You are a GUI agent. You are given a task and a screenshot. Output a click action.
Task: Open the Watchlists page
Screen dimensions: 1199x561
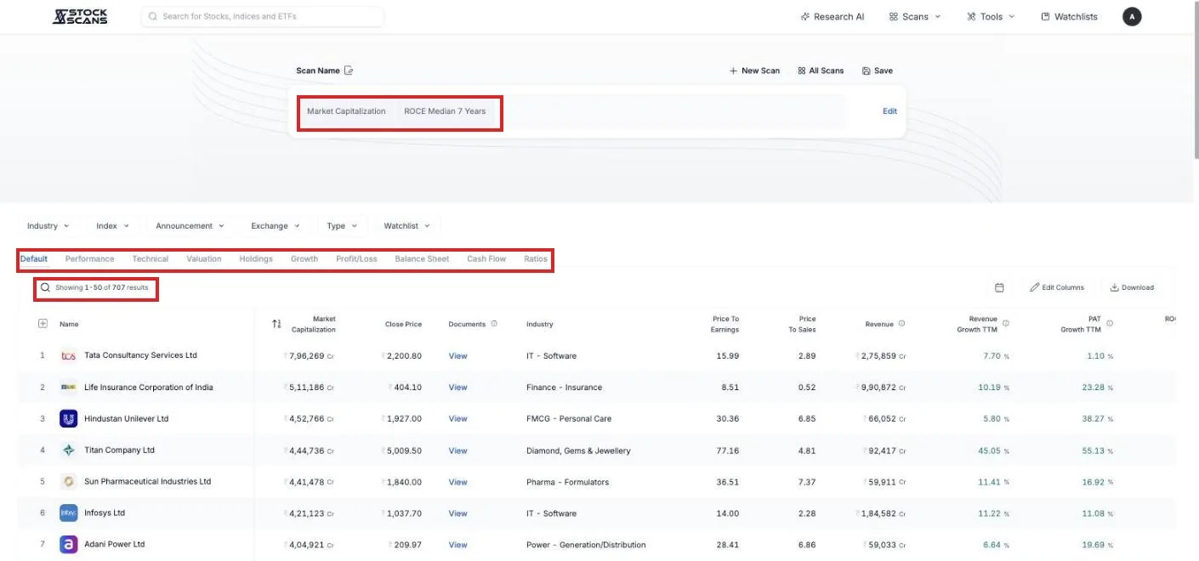(1069, 16)
